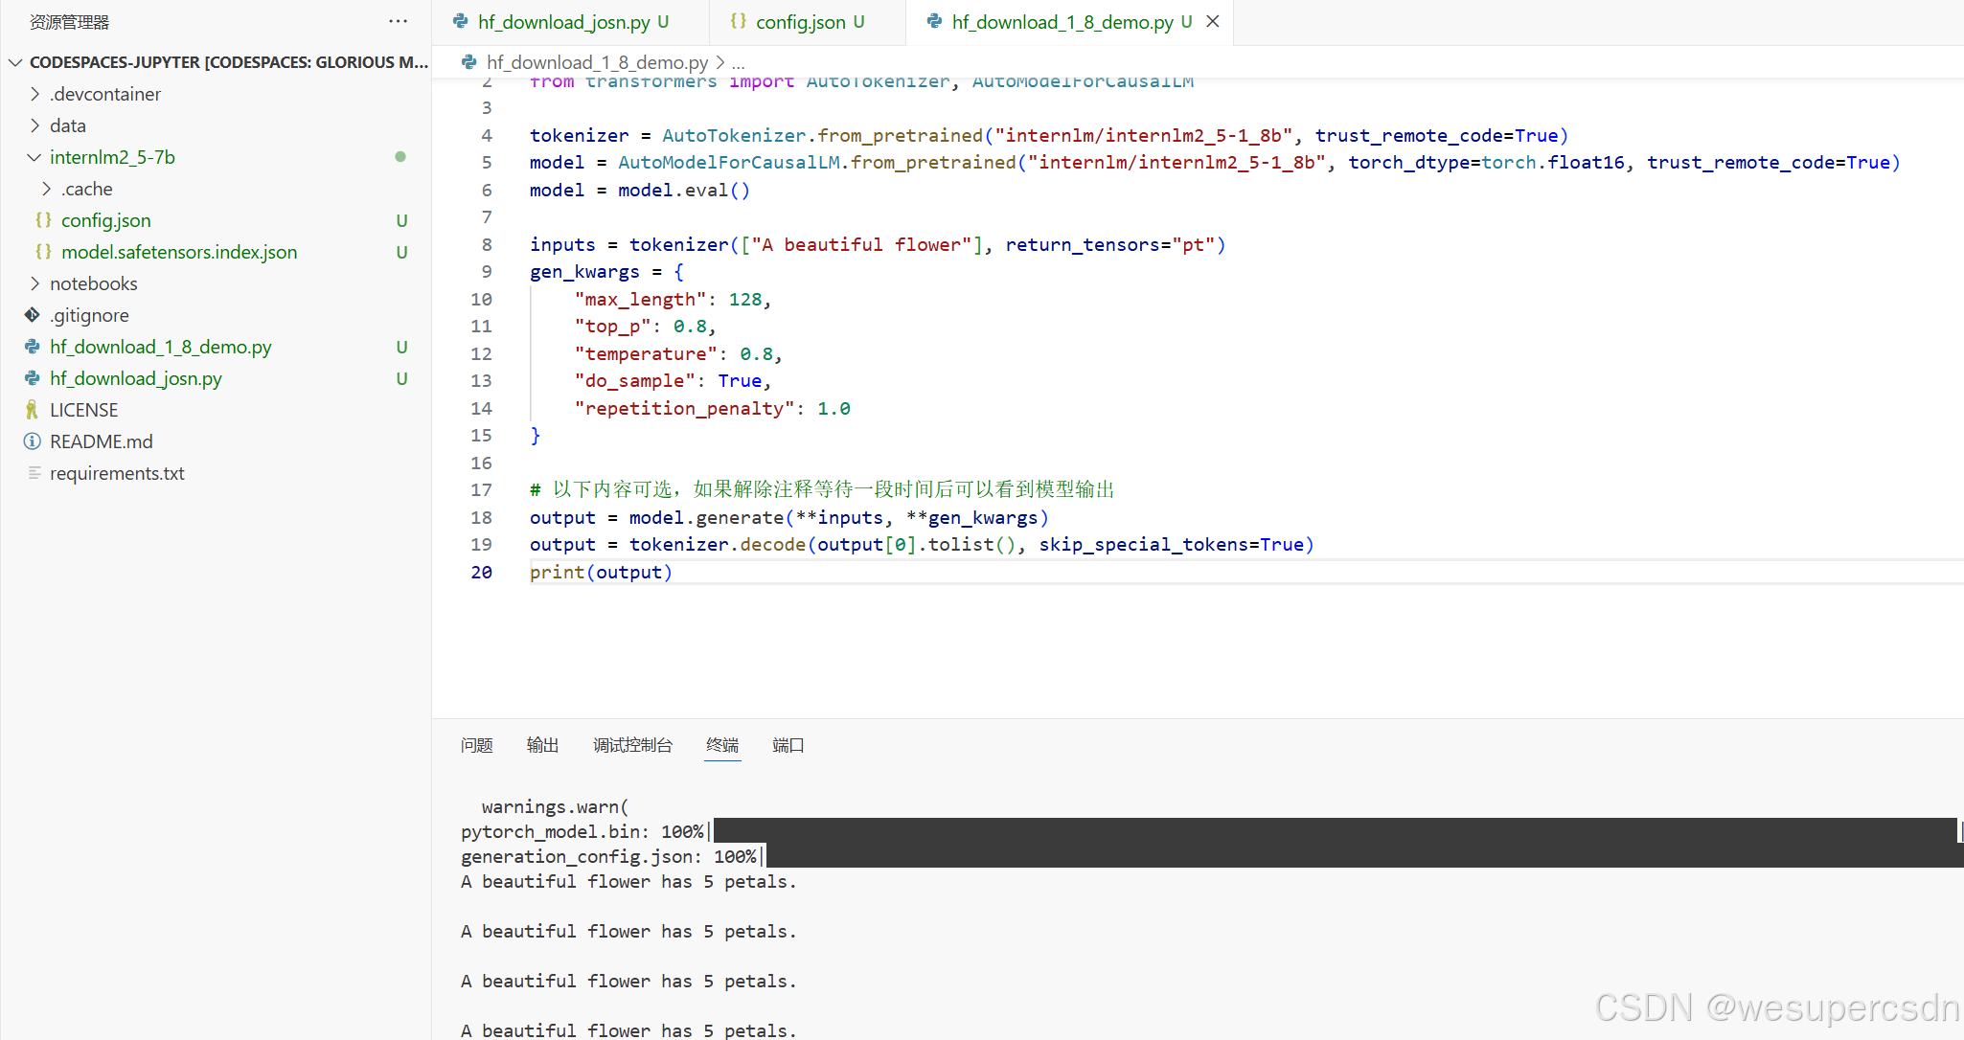Expand the notebooks folder
The width and height of the screenshot is (1964, 1040).
[35, 283]
